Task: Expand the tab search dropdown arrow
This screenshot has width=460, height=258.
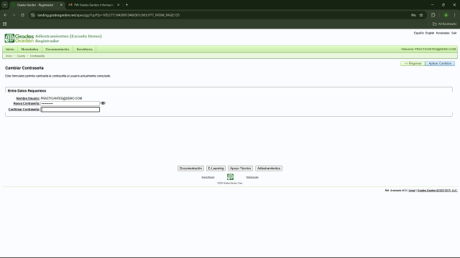Action: (x=5, y=5)
